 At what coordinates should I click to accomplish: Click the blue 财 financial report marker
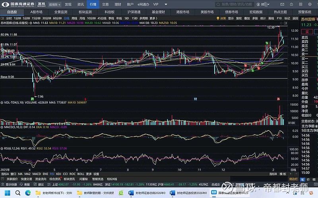click(x=195, y=99)
